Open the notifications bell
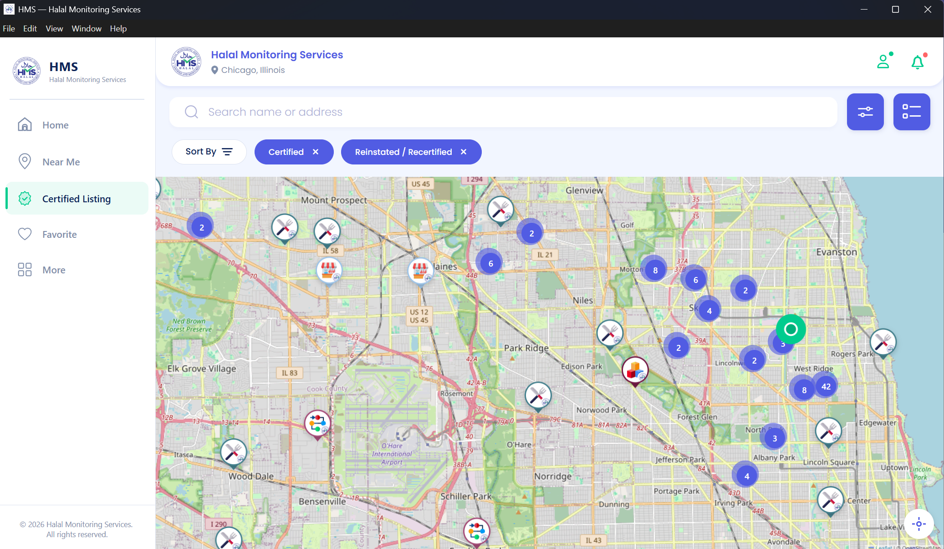This screenshot has height=549, width=944. coord(918,62)
